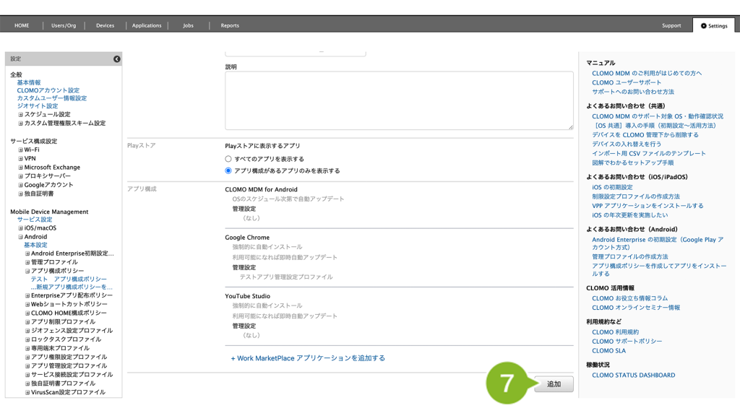Go to the Reports menu tab

tap(230, 25)
